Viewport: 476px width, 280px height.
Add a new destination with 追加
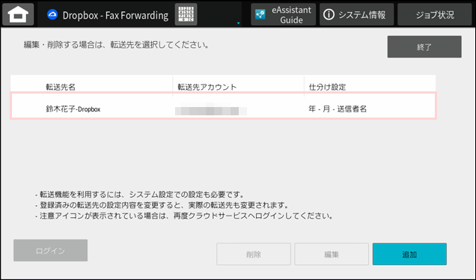[x=409, y=254]
